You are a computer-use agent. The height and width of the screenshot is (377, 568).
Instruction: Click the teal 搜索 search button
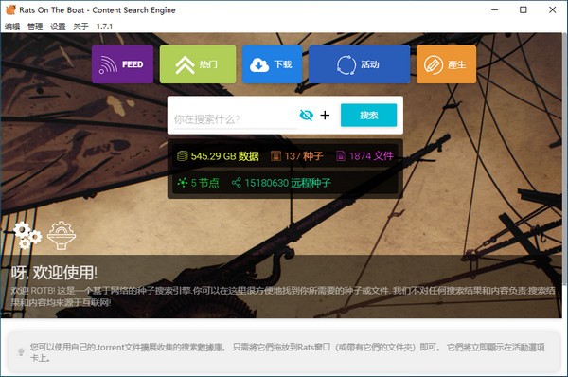[x=369, y=116]
